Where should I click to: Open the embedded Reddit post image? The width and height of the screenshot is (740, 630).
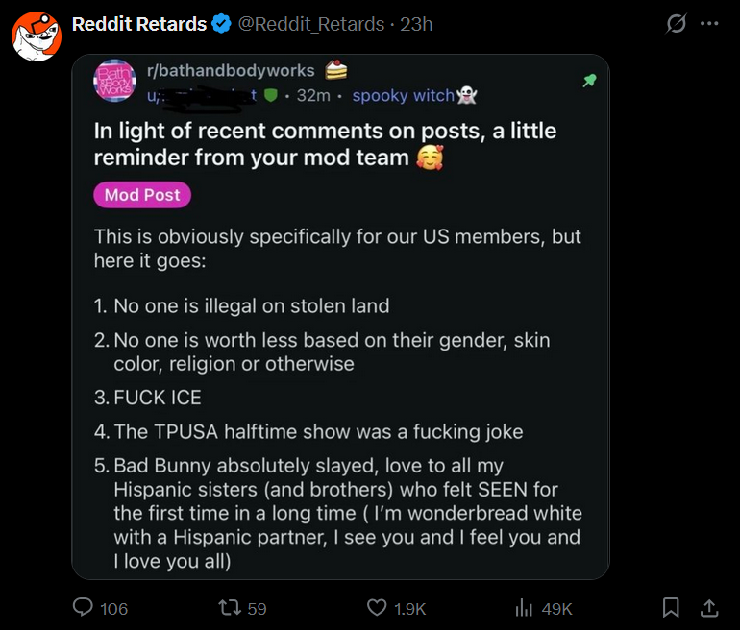[340, 317]
